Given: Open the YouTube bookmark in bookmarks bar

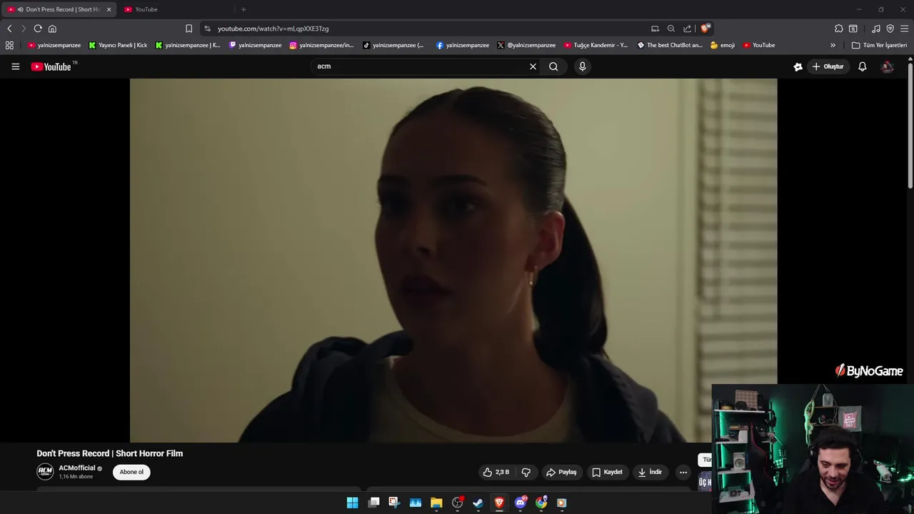Looking at the screenshot, I should pyautogui.click(x=758, y=45).
